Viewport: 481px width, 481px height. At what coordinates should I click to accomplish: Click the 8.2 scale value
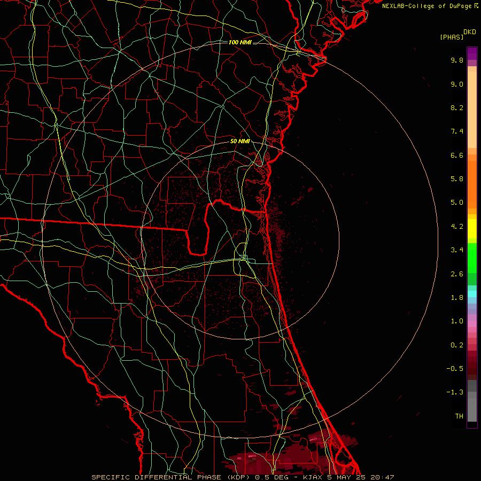[x=457, y=107]
